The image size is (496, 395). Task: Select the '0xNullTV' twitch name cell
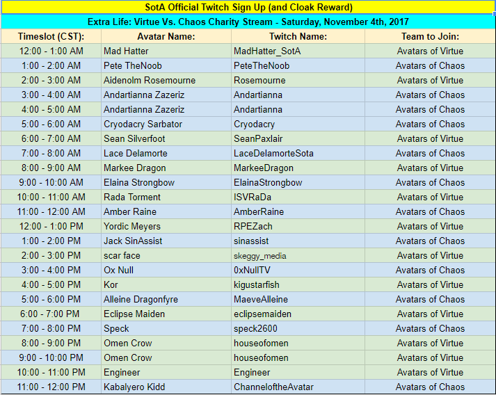click(298, 270)
